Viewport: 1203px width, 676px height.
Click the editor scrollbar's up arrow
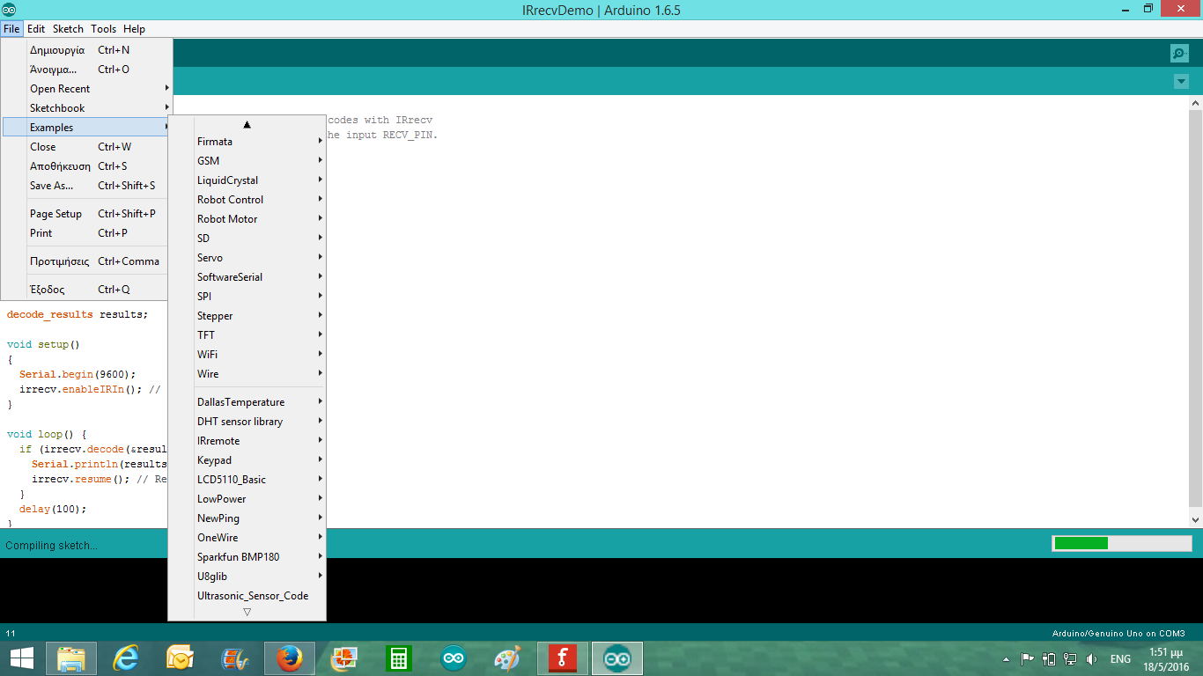(1195, 104)
